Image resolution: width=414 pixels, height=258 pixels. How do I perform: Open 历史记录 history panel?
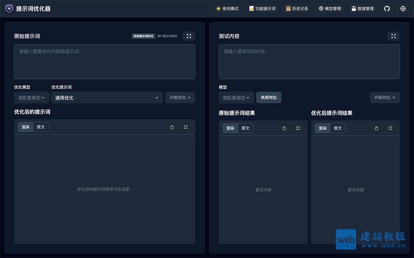tap(297, 9)
